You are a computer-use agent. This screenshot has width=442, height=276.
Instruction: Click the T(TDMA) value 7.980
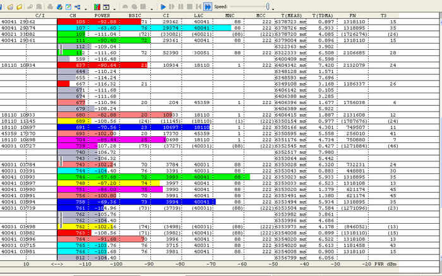[x=326, y=152]
